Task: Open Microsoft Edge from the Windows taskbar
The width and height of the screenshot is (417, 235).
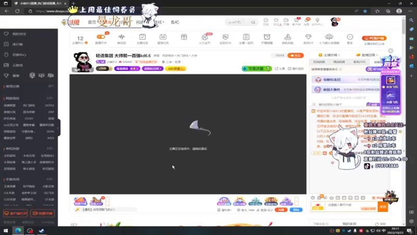Action: coord(18,230)
